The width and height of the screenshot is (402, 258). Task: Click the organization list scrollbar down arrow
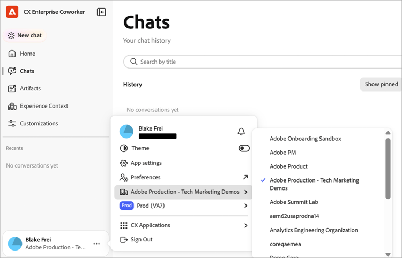pos(388,254)
